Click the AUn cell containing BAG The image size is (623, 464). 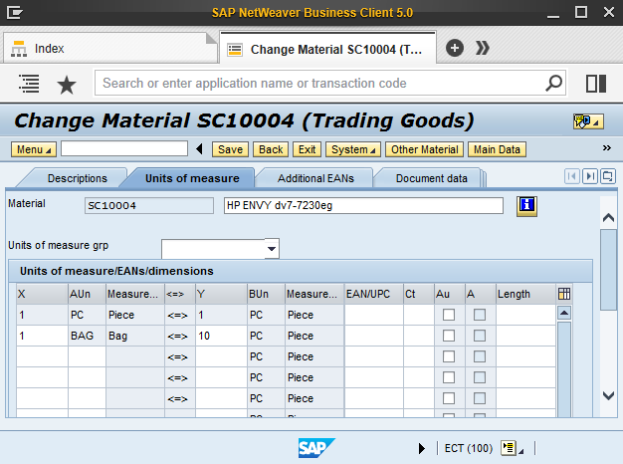pos(87,336)
